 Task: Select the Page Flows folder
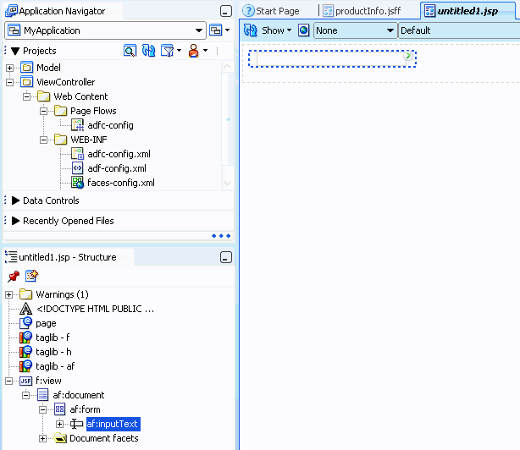pyautogui.click(x=93, y=111)
